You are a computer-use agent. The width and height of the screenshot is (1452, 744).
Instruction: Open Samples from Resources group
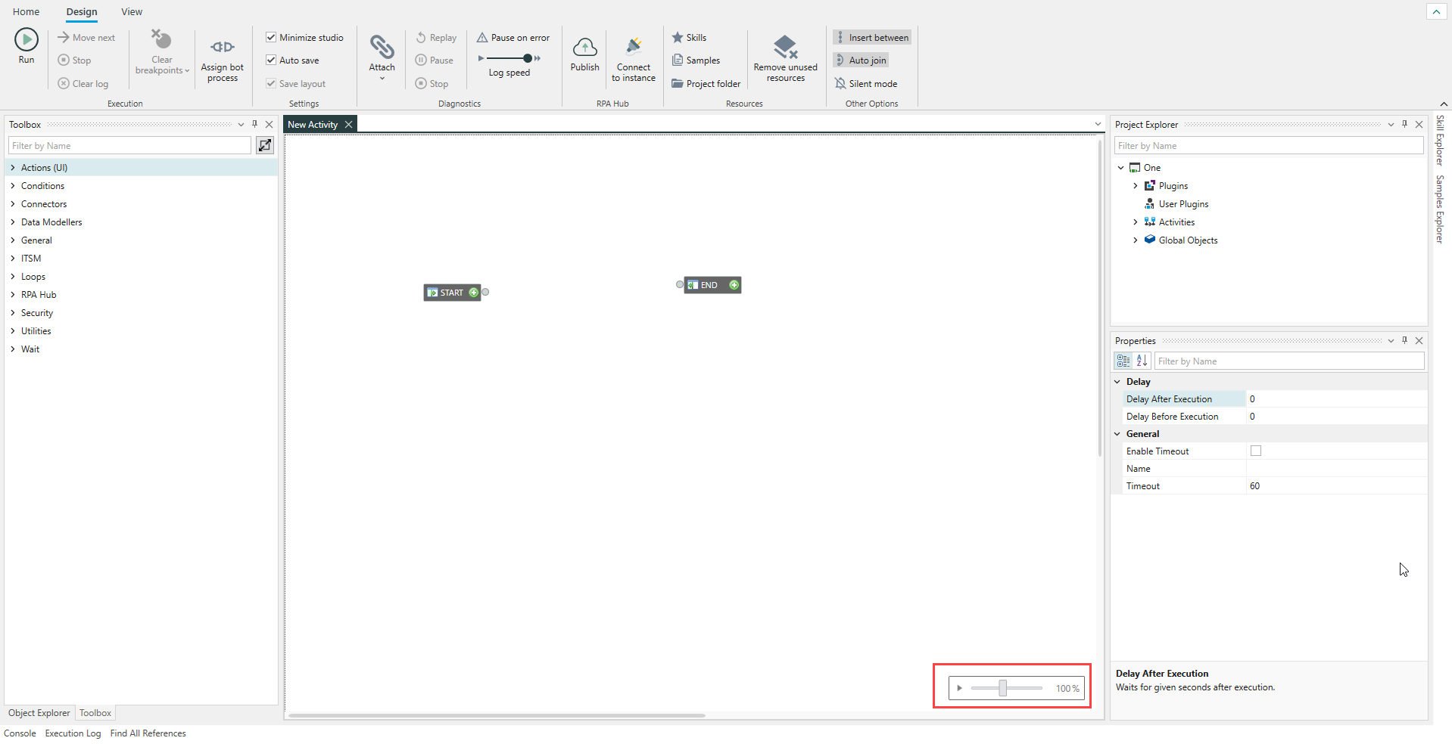(x=696, y=60)
